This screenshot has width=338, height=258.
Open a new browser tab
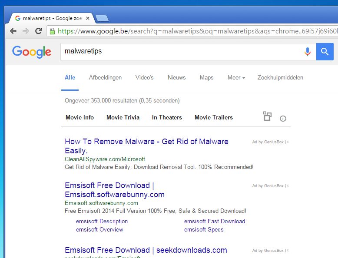tap(102, 18)
